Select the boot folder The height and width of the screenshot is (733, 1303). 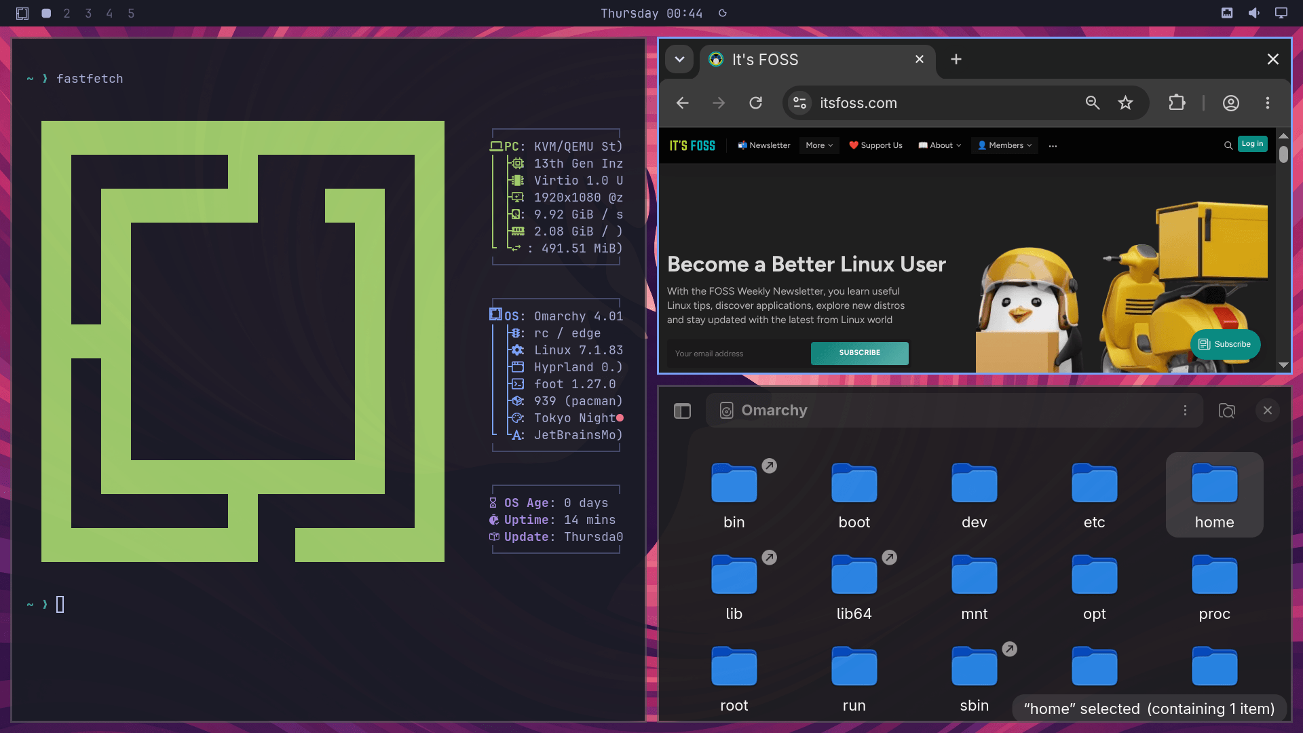pos(854,495)
